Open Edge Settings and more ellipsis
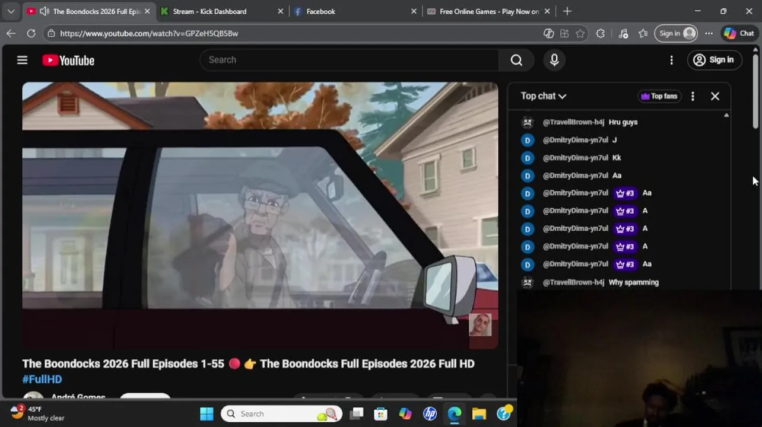Viewport: 762px width, 427px height. click(709, 33)
